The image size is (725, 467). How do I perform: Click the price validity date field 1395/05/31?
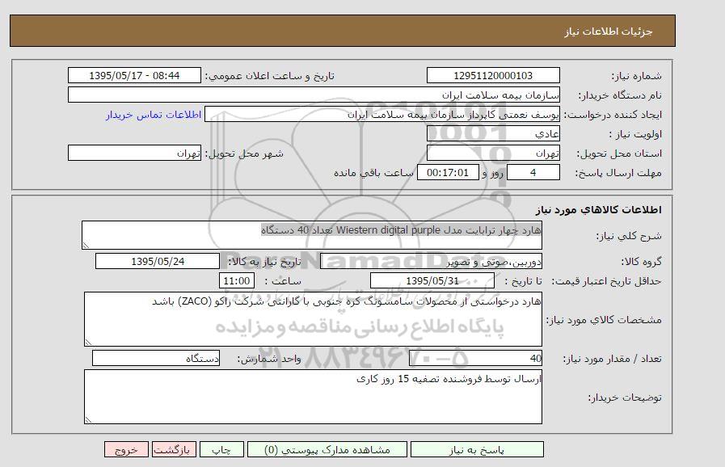(432, 280)
